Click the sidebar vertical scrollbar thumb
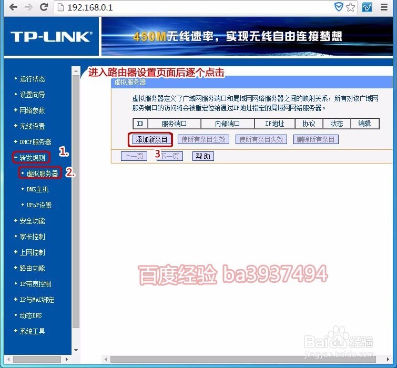Image resolution: width=397 pixels, height=368 pixels. (x=76, y=201)
